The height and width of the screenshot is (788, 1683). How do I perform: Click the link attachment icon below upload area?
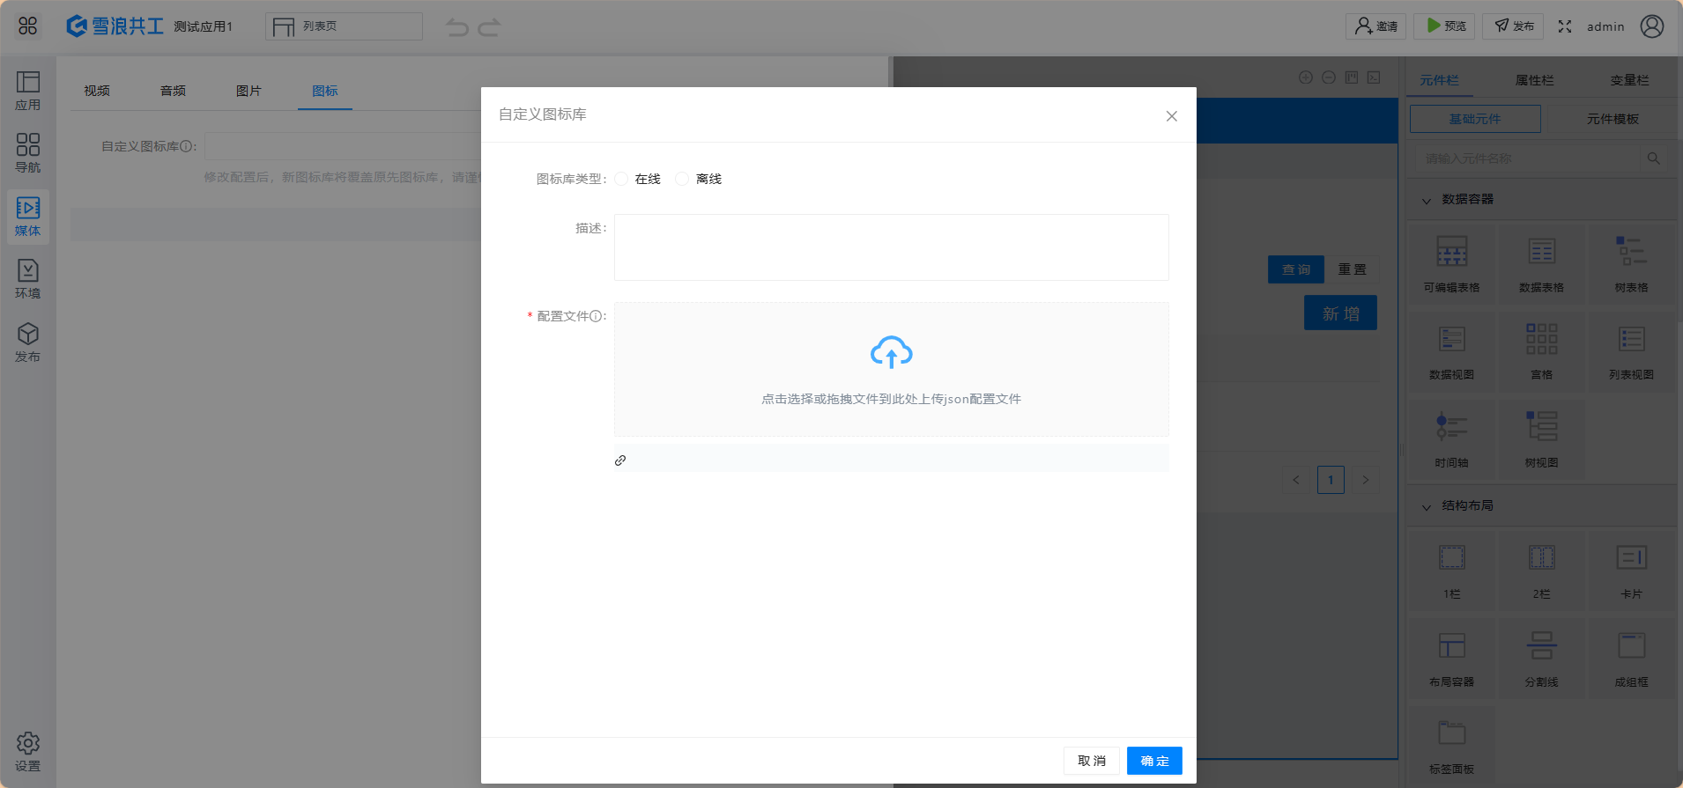tap(620, 460)
